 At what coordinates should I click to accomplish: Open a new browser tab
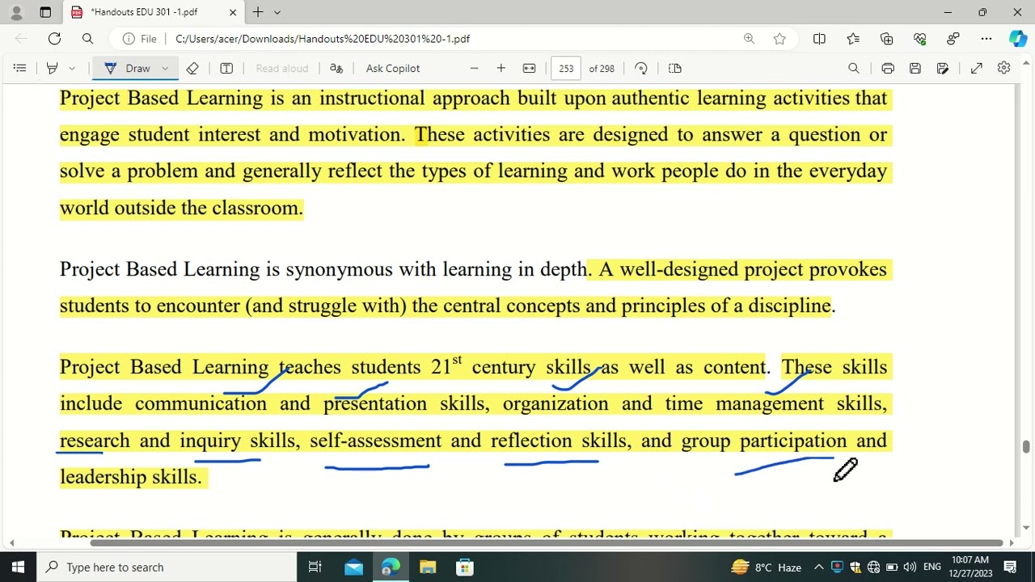[x=258, y=12]
